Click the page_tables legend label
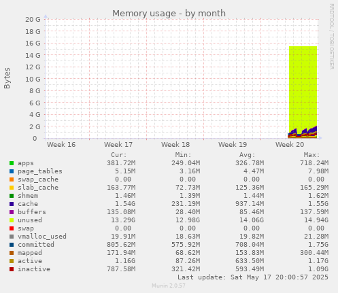This screenshot has height=293, width=338. [40, 171]
